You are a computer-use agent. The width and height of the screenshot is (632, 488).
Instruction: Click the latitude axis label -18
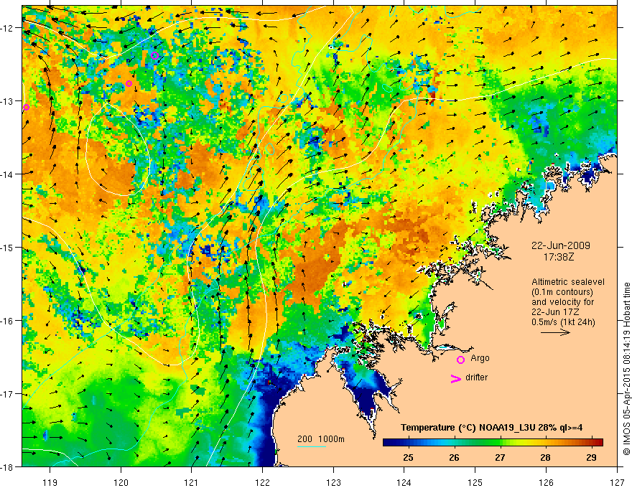[x=8, y=467]
